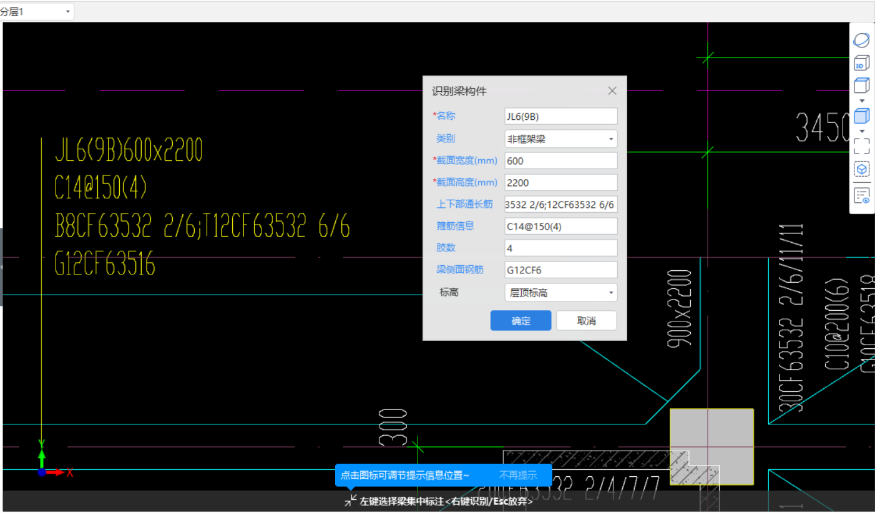Open the 分层1 layer dropdown
This screenshot has width=875, height=513.
tap(37, 11)
